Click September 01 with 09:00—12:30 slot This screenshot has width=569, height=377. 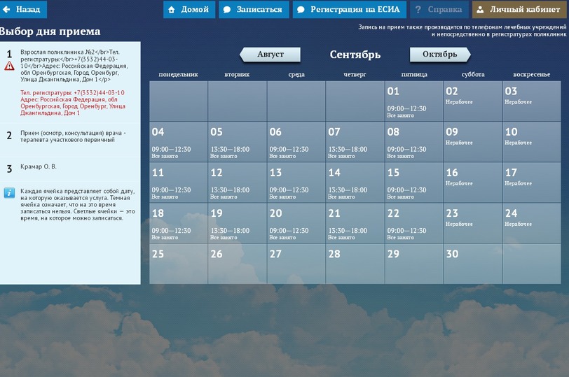coord(413,101)
